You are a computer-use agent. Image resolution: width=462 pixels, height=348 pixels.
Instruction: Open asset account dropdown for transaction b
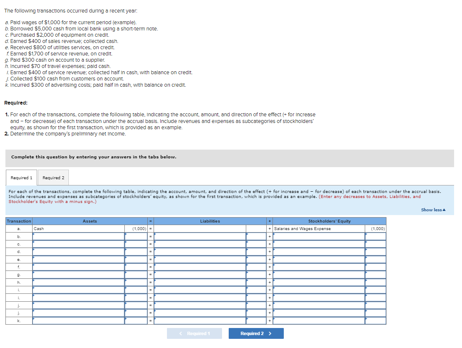pyautogui.click(x=78, y=236)
